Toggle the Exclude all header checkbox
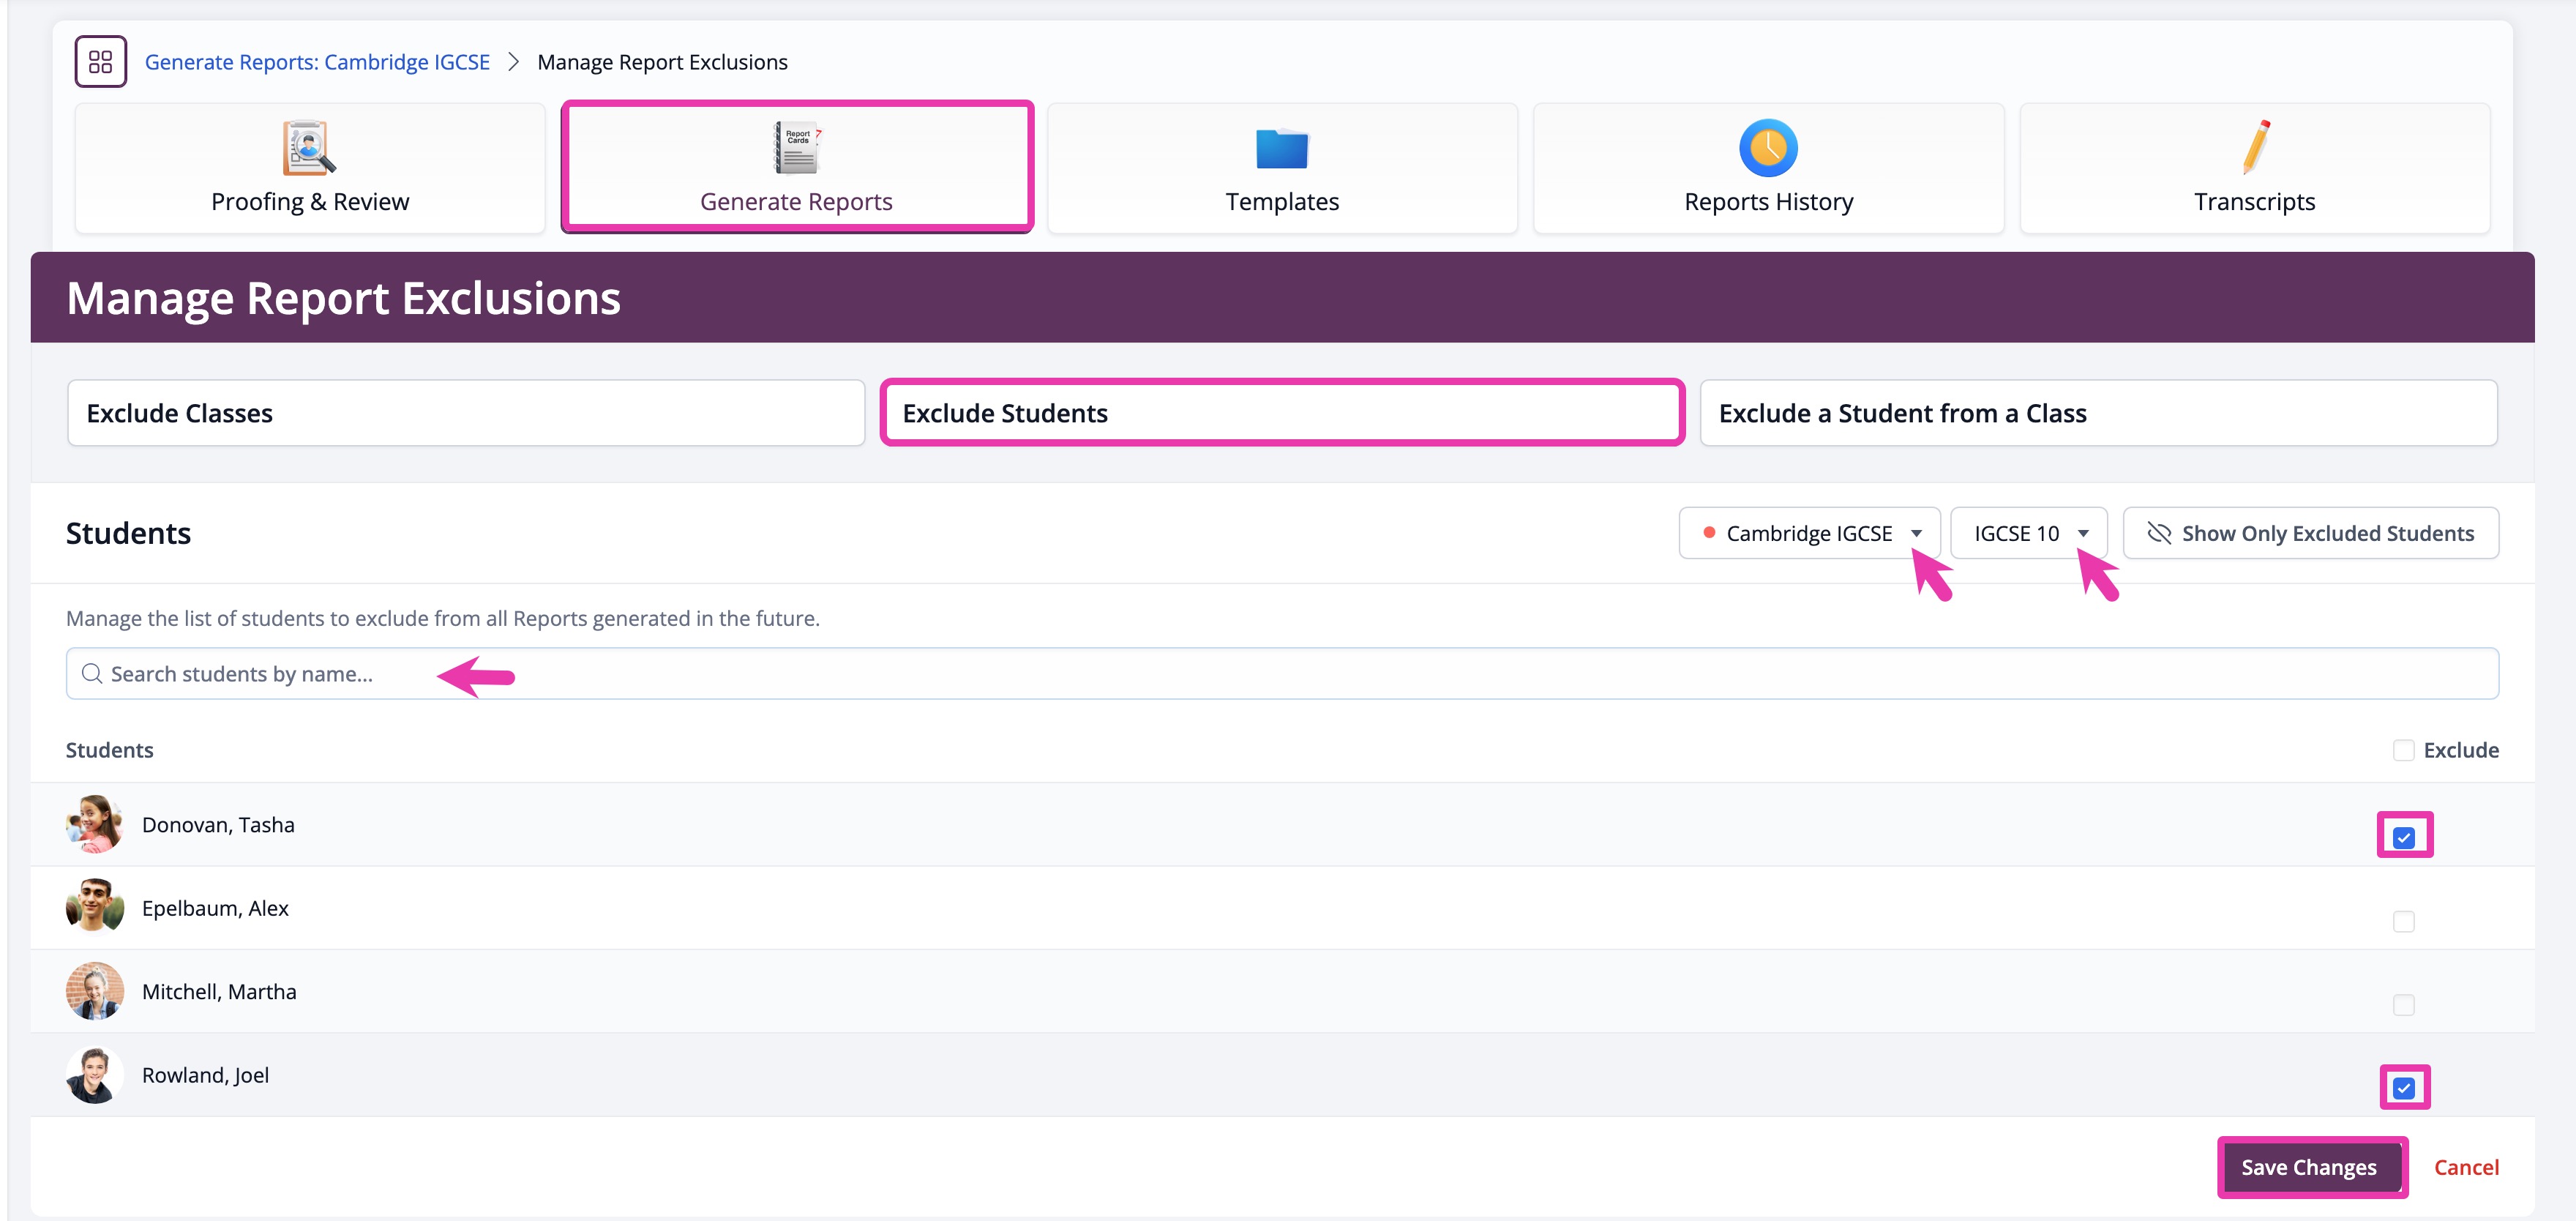 click(2404, 750)
